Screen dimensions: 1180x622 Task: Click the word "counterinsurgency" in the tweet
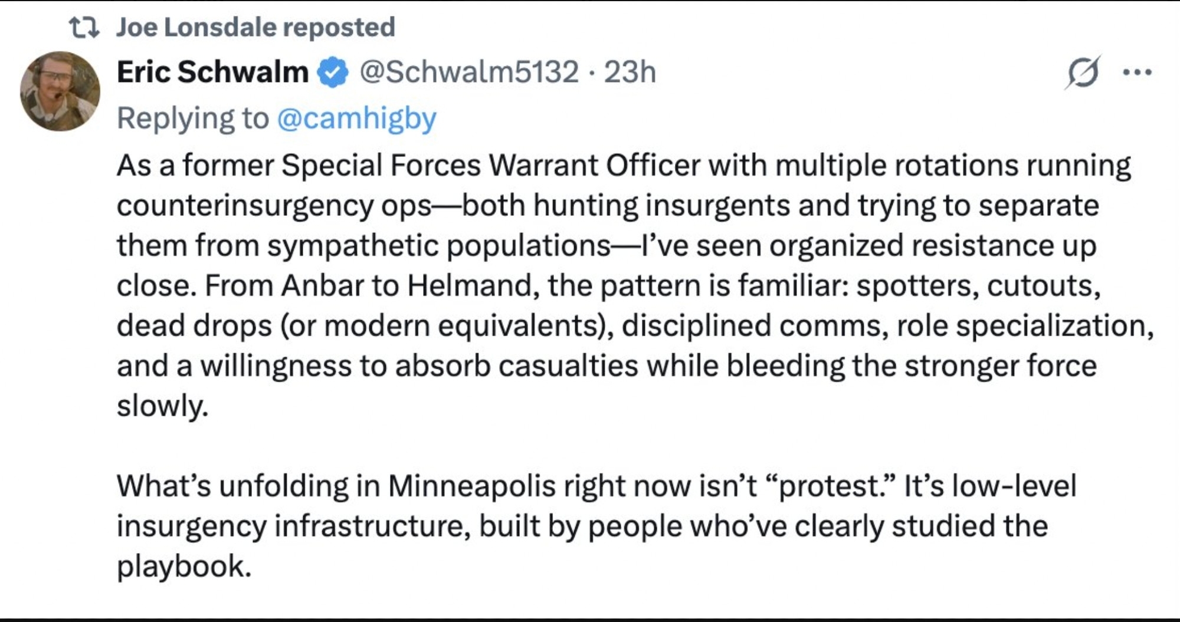[245, 206]
